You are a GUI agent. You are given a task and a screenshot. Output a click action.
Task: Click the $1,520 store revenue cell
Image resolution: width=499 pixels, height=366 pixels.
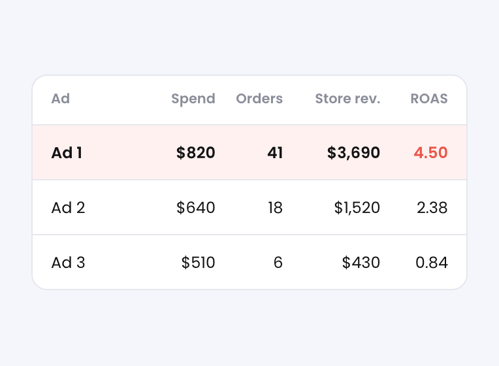357,208
